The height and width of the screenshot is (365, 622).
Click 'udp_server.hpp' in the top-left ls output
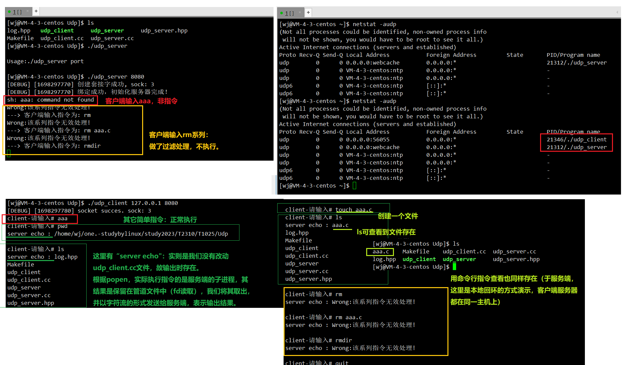coord(164,31)
